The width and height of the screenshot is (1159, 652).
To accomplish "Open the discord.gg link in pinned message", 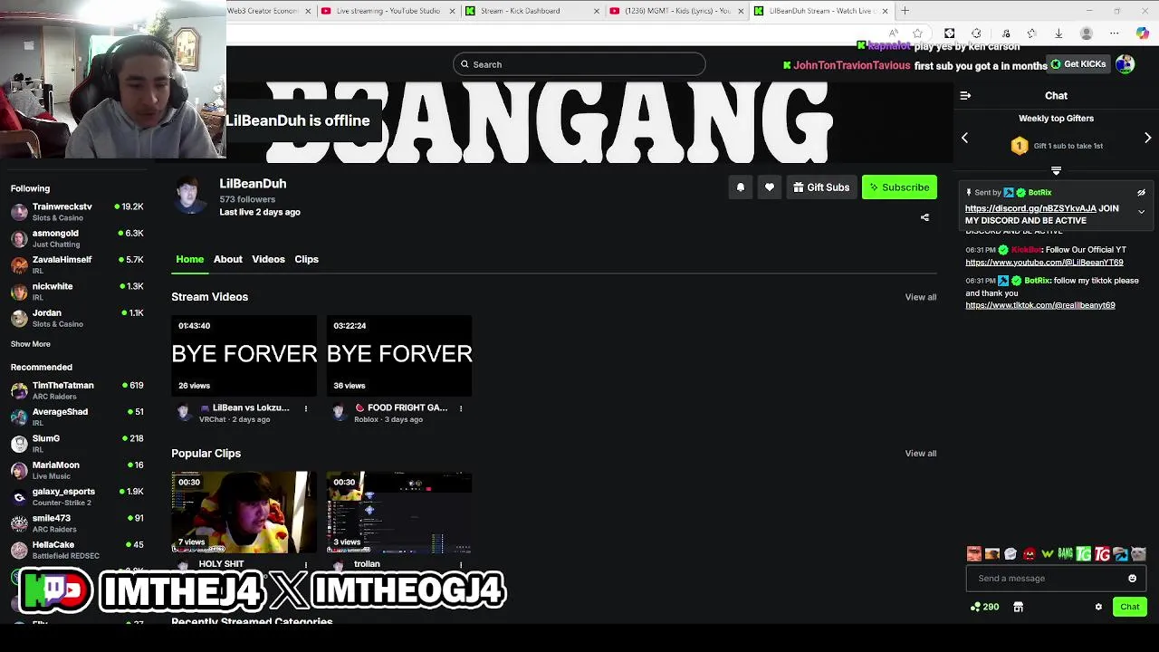I will (x=1030, y=208).
